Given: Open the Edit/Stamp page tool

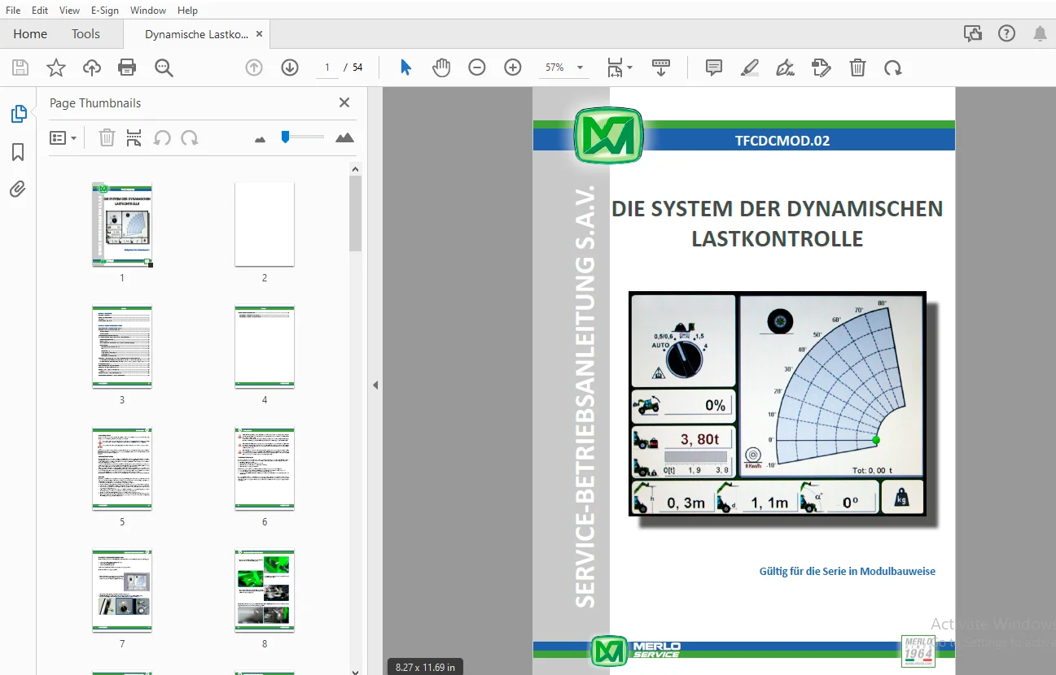Looking at the screenshot, I should (x=822, y=67).
